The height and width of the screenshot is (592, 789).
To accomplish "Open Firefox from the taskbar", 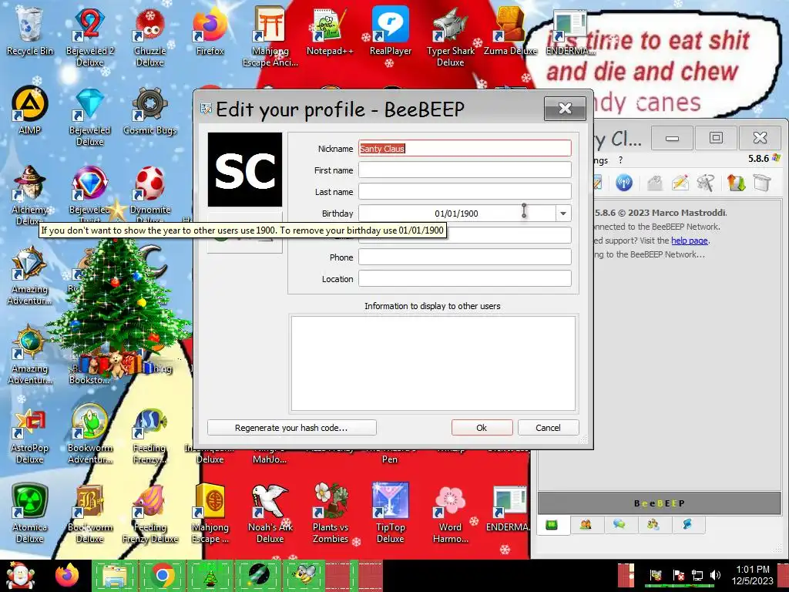I will 67,575.
